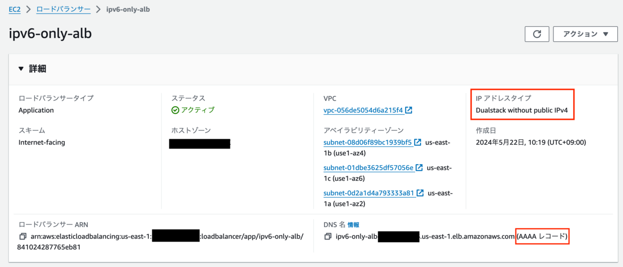Viewport: 623px width, 267px height.
Task: Collapse the 詳細 section triangle
Action: pos(21,69)
